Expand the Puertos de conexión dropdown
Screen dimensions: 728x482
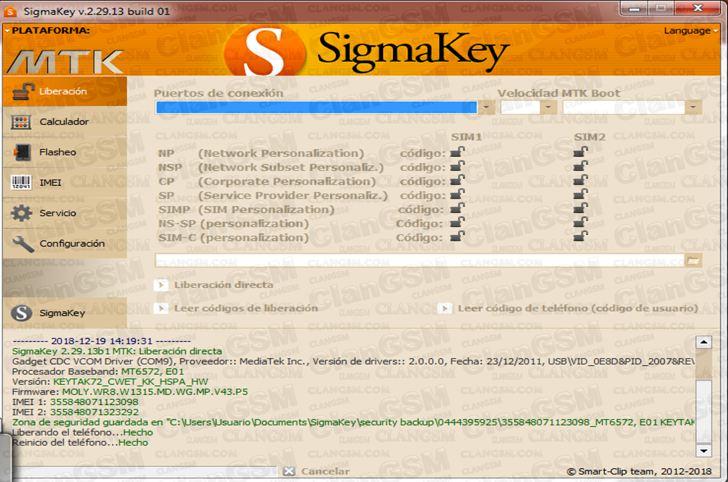click(x=486, y=108)
